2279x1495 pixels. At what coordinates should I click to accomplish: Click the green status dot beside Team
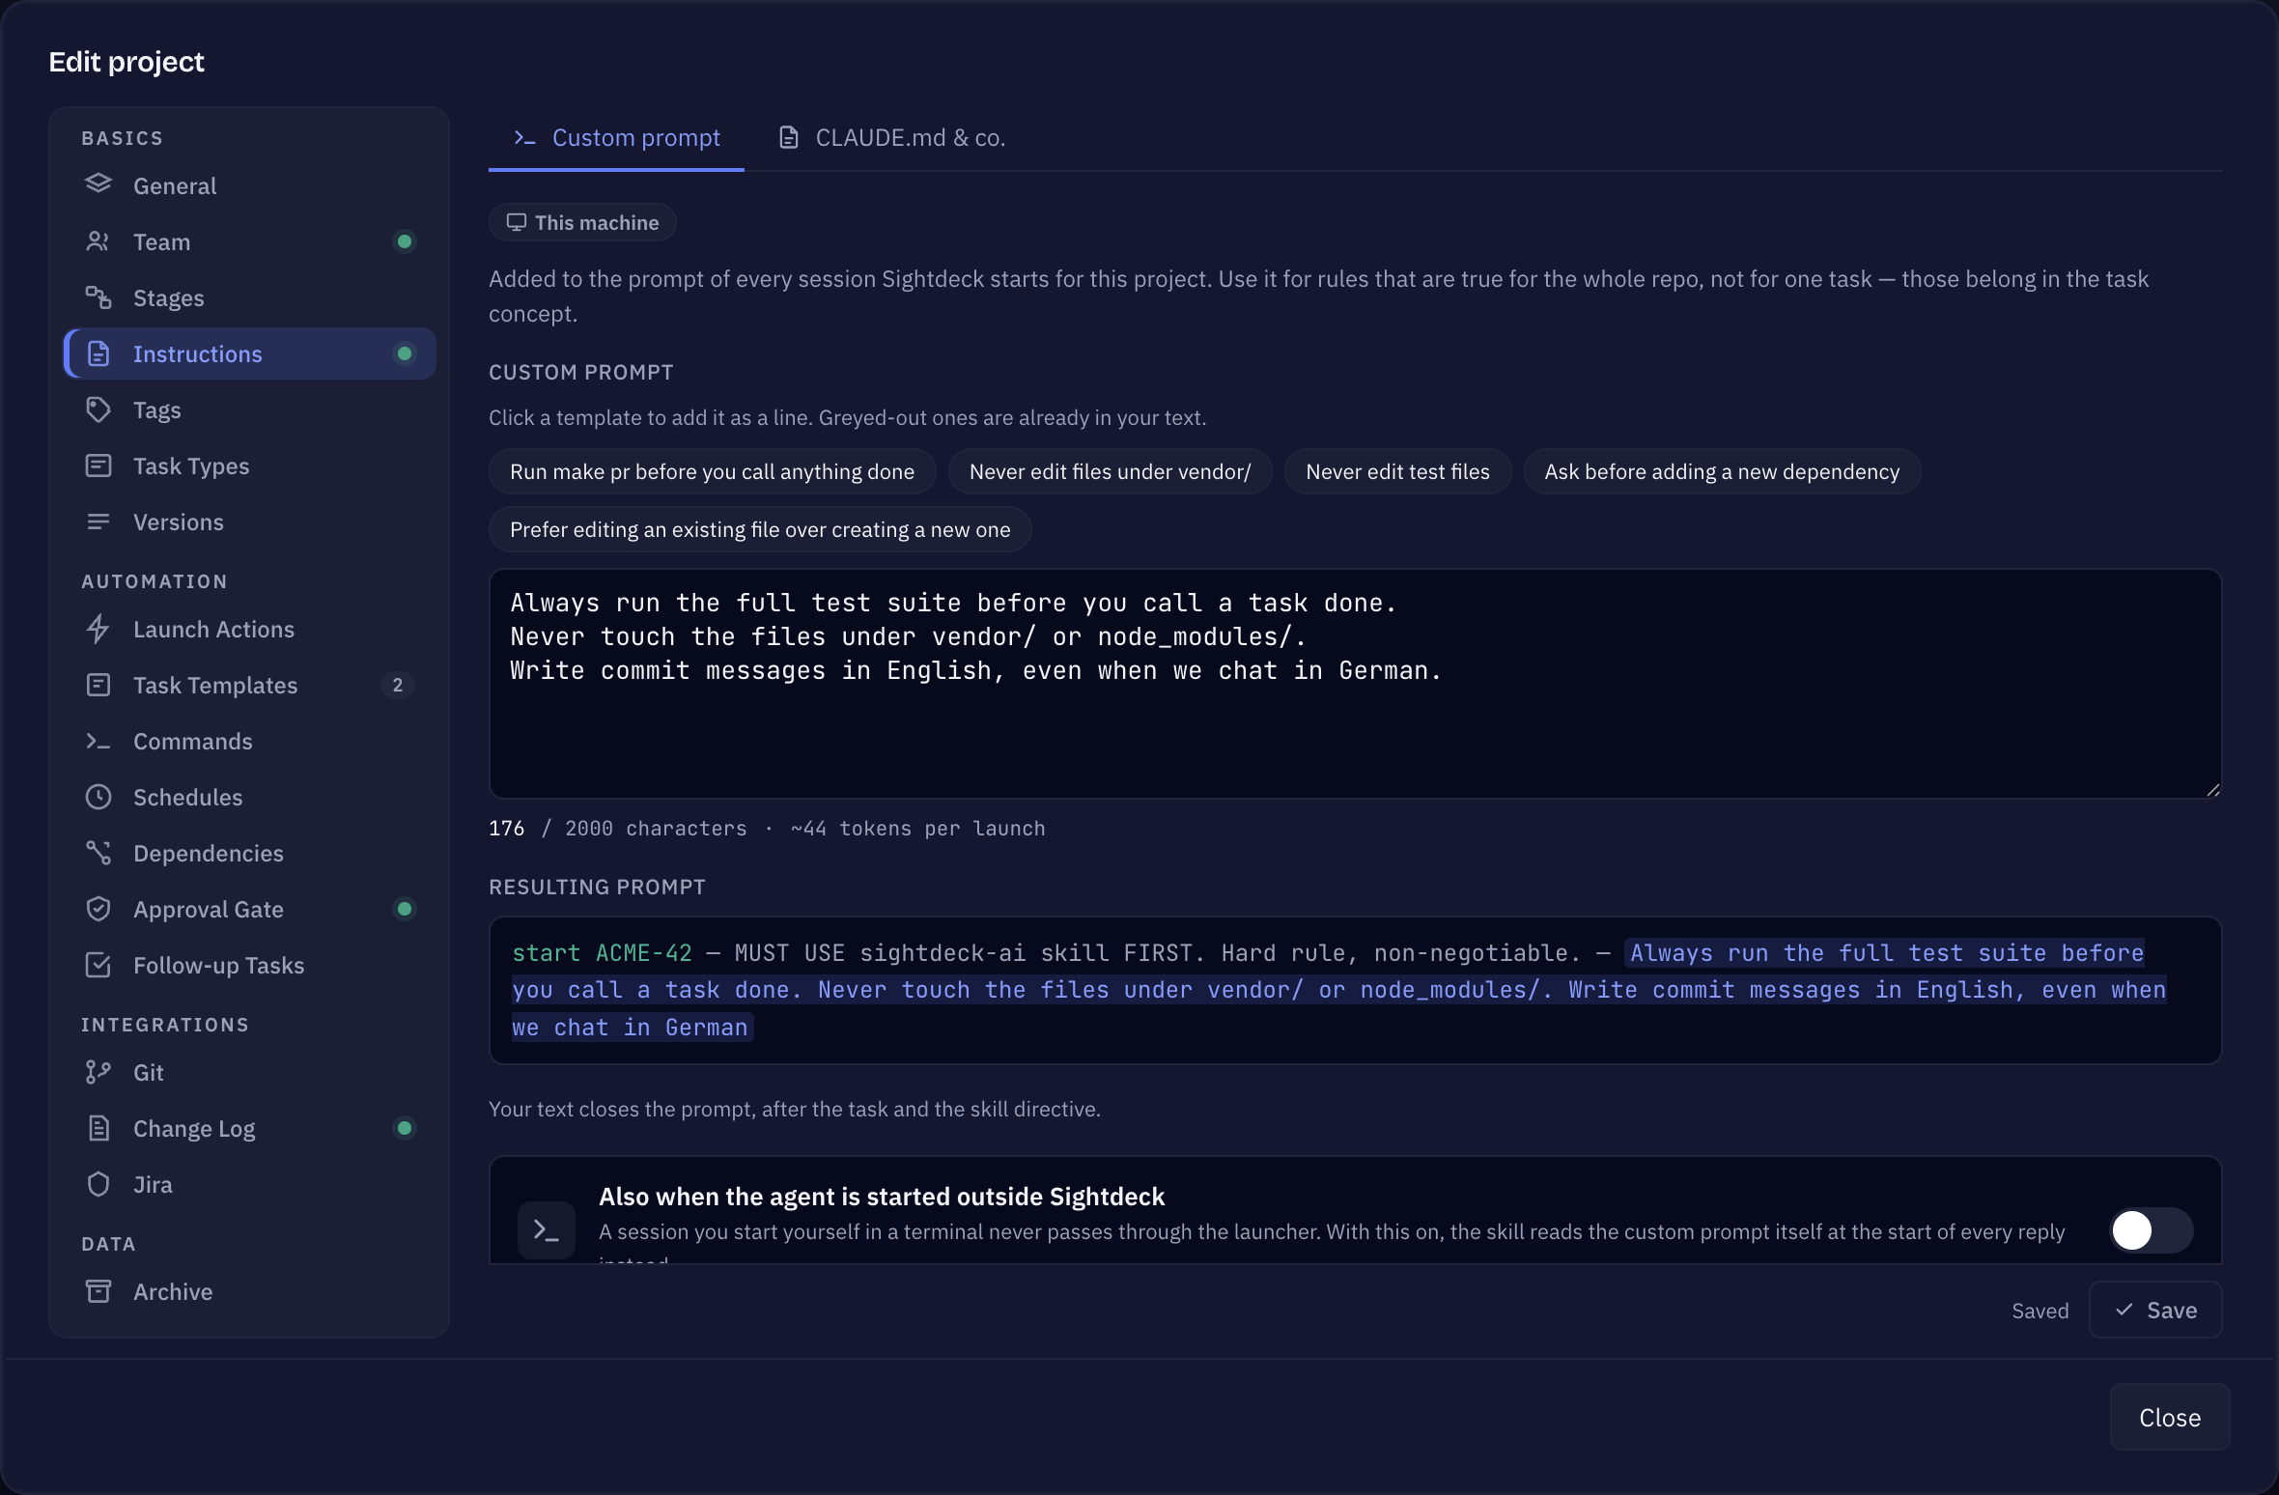pos(405,241)
